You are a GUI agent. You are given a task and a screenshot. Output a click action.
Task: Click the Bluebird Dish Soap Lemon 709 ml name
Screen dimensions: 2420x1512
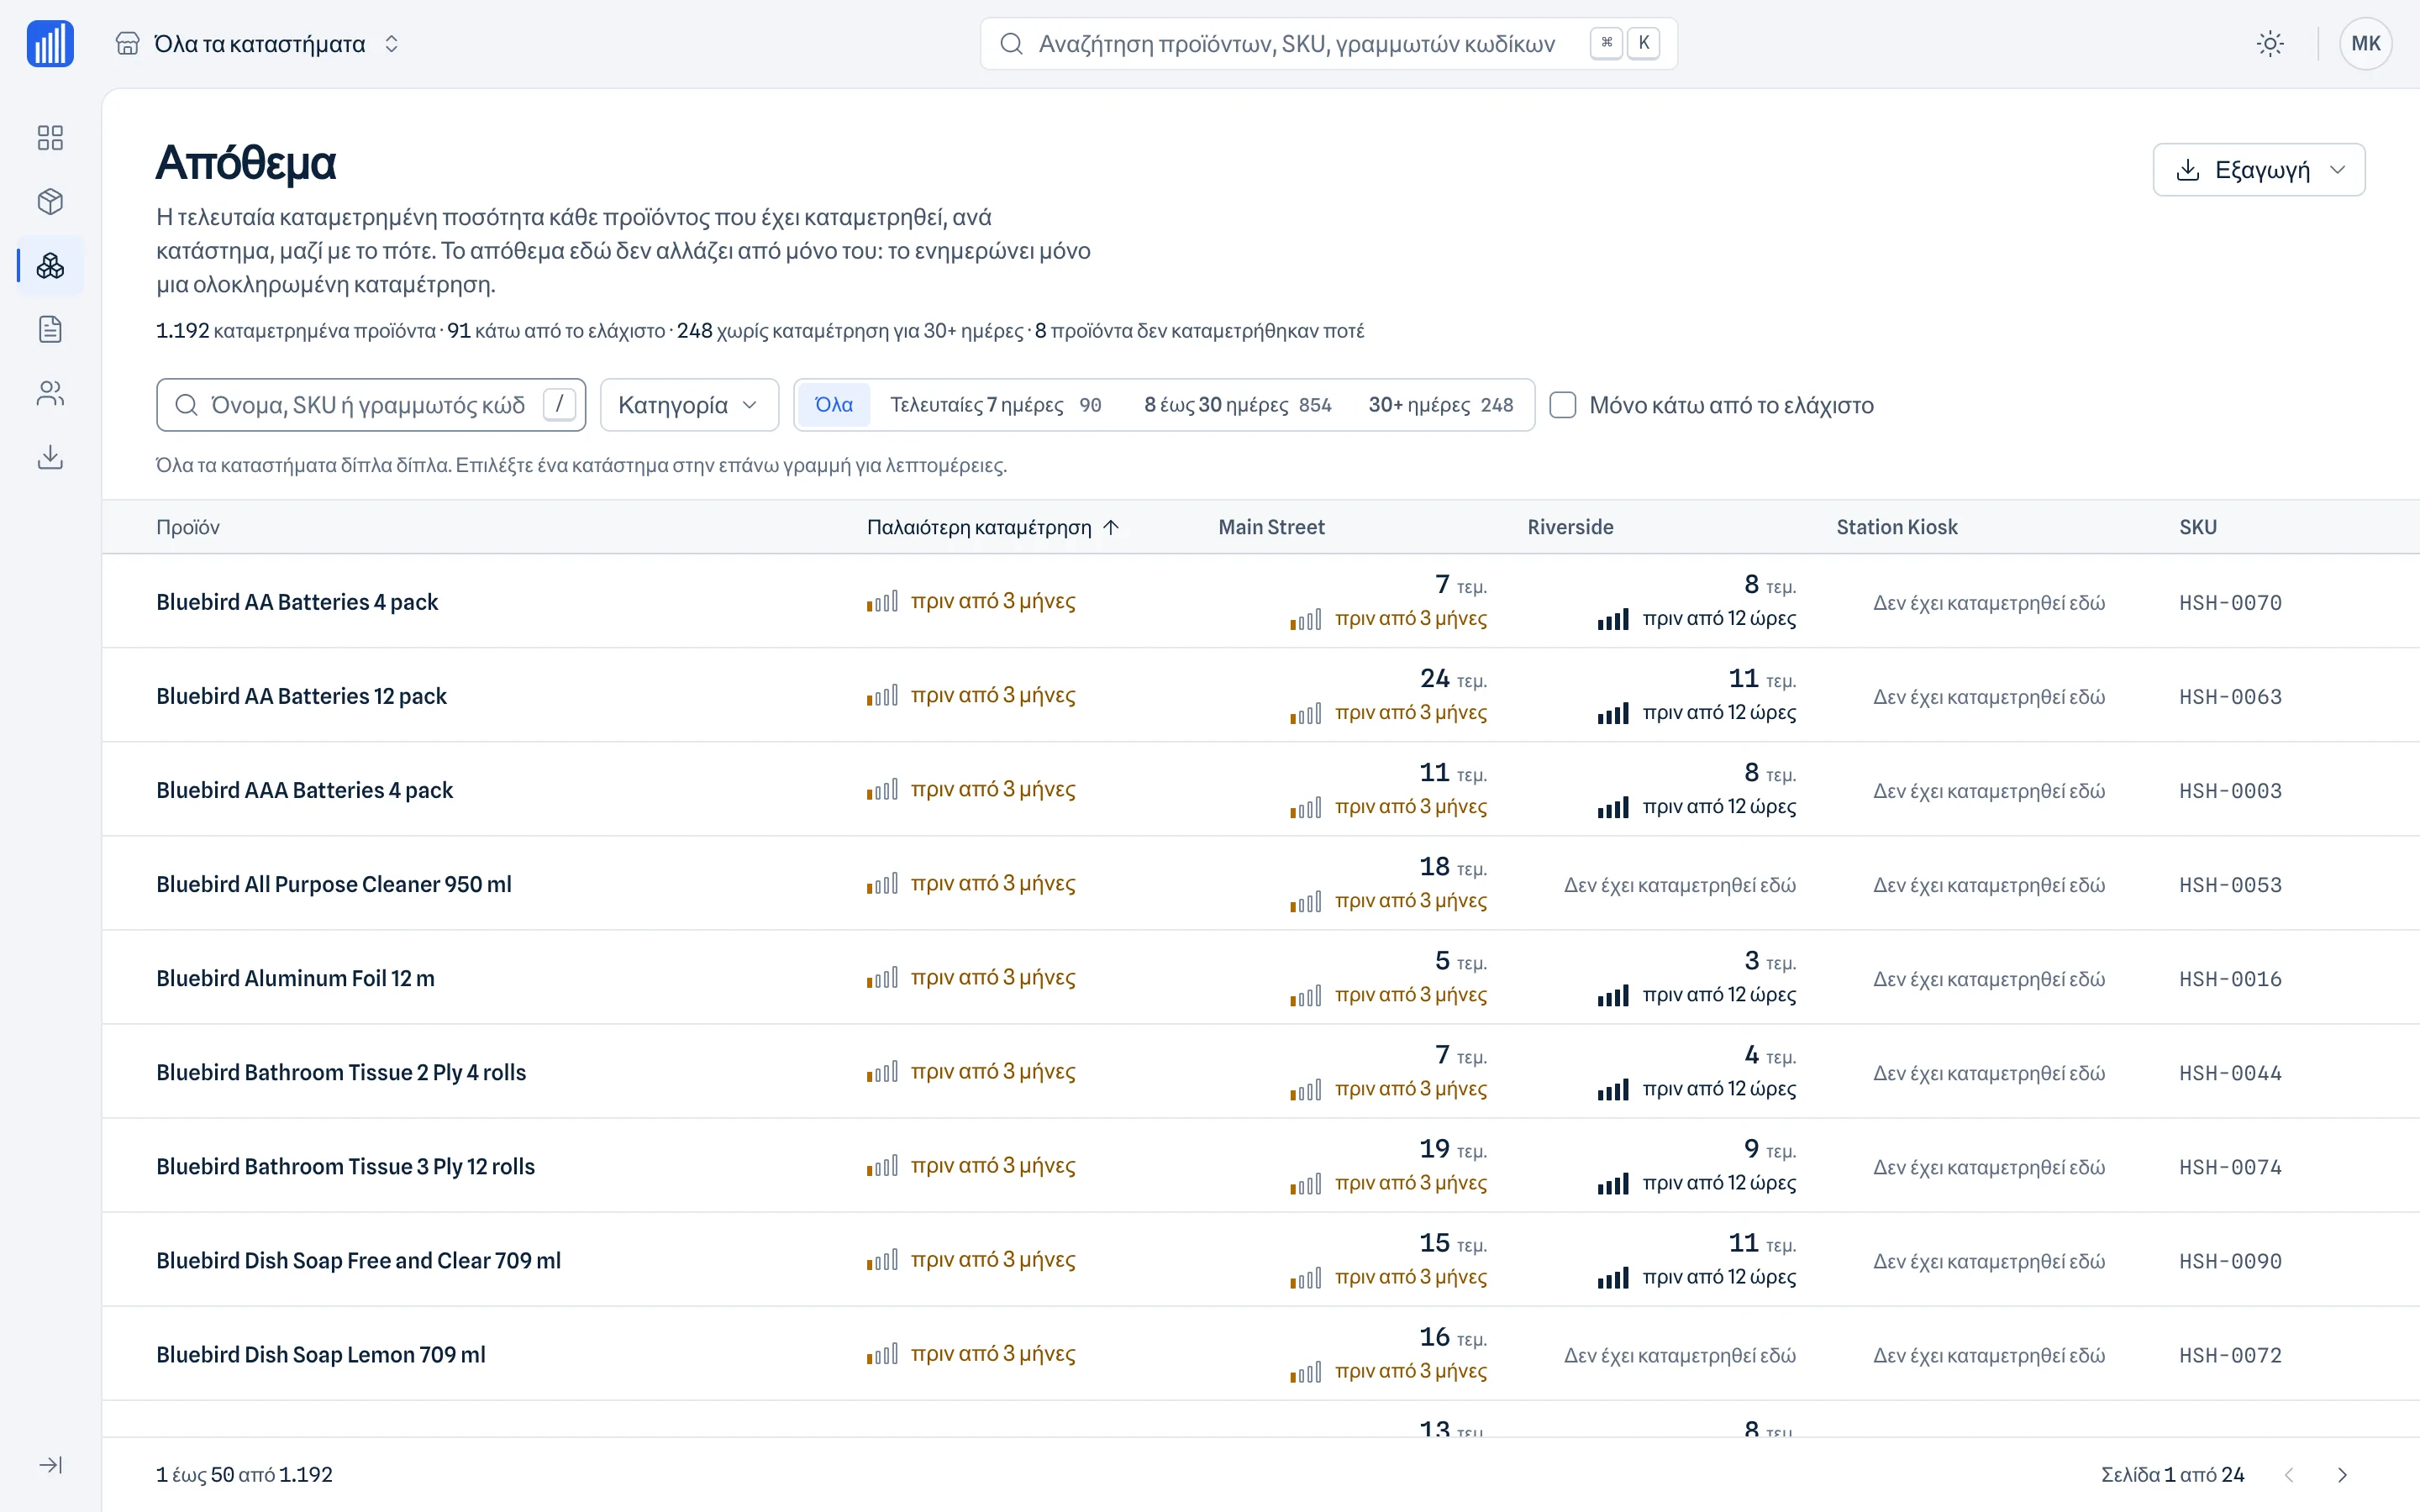pos(321,1355)
